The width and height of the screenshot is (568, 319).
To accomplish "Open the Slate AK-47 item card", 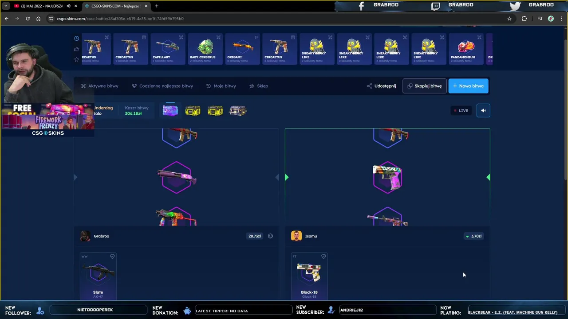I will pos(98,276).
